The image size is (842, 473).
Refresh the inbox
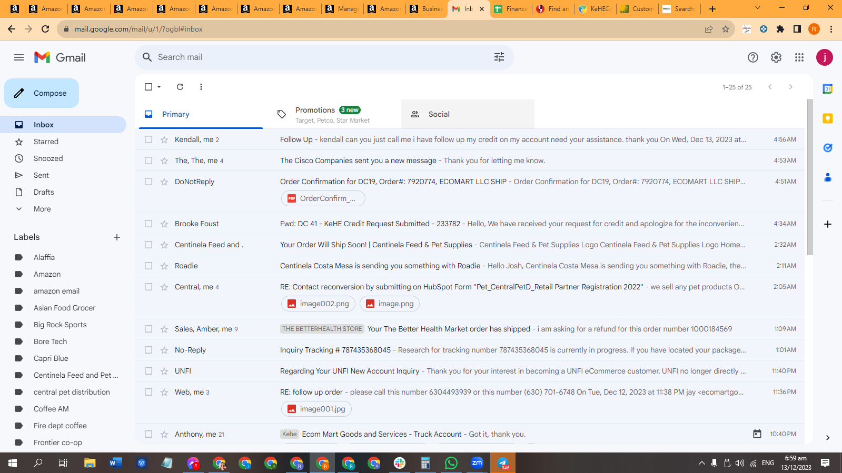click(180, 87)
